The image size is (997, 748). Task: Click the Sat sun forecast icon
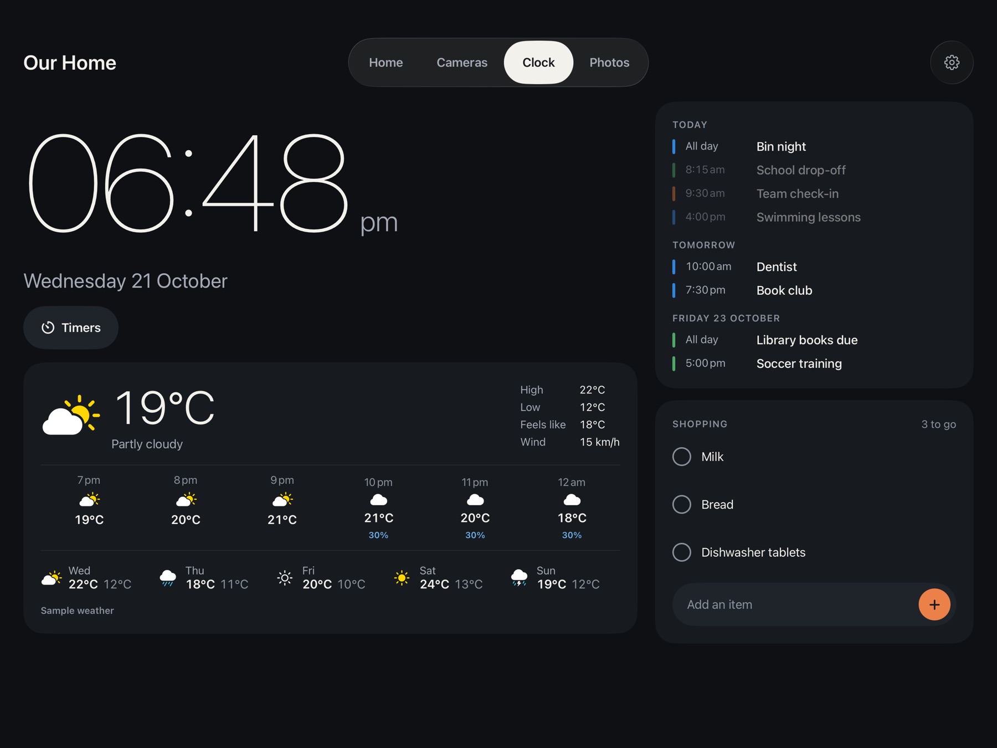pyautogui.click(x=402, y=578)
